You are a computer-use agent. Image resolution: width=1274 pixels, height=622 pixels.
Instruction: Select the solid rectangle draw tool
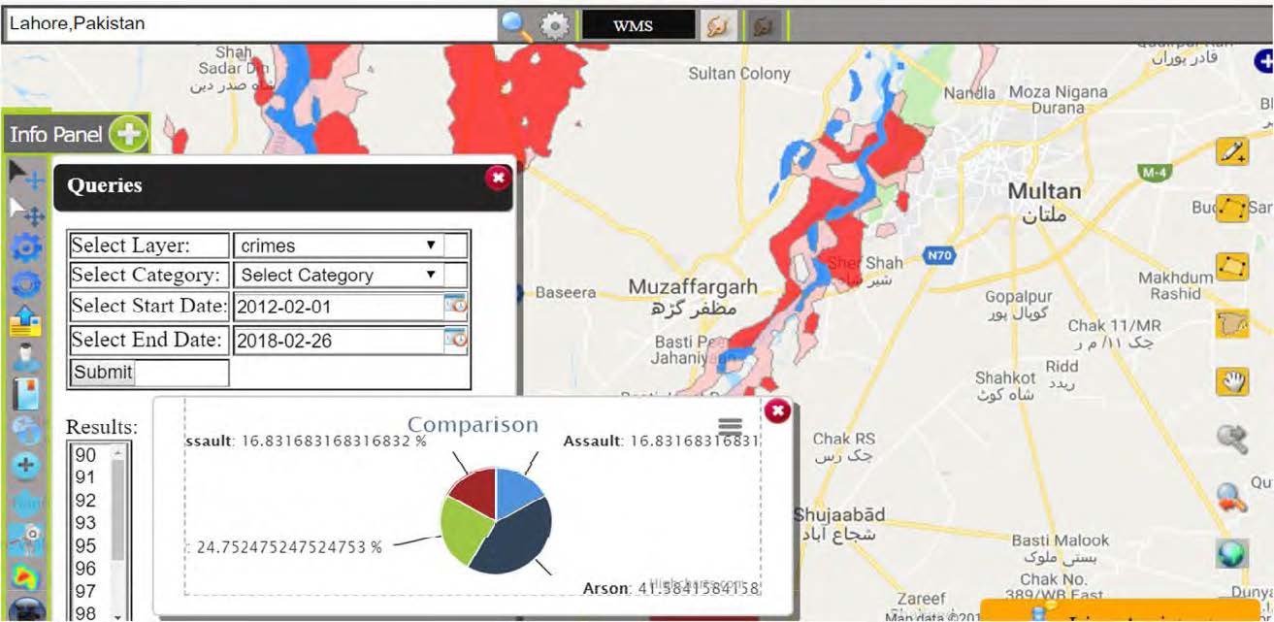(x=1232, y=267)
